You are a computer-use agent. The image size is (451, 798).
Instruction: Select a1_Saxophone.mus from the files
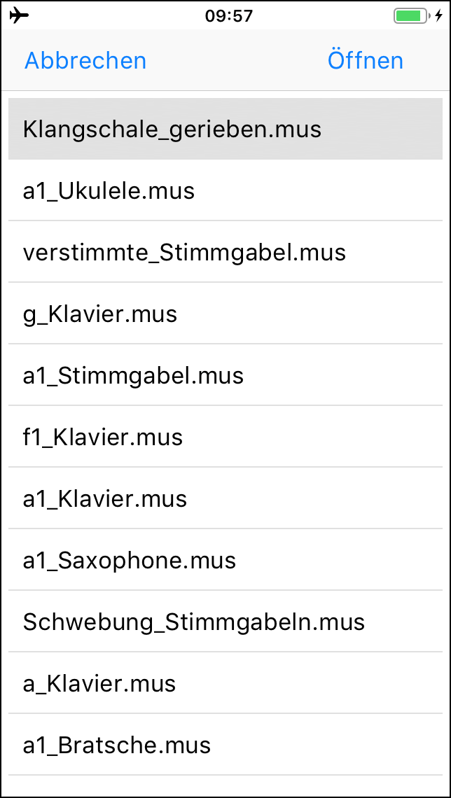coord(225,561)
